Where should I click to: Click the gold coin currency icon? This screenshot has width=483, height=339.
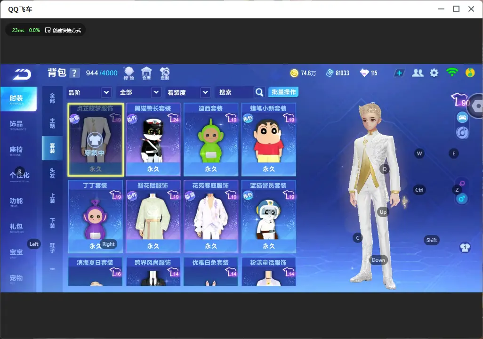click(x=294, y=73)
